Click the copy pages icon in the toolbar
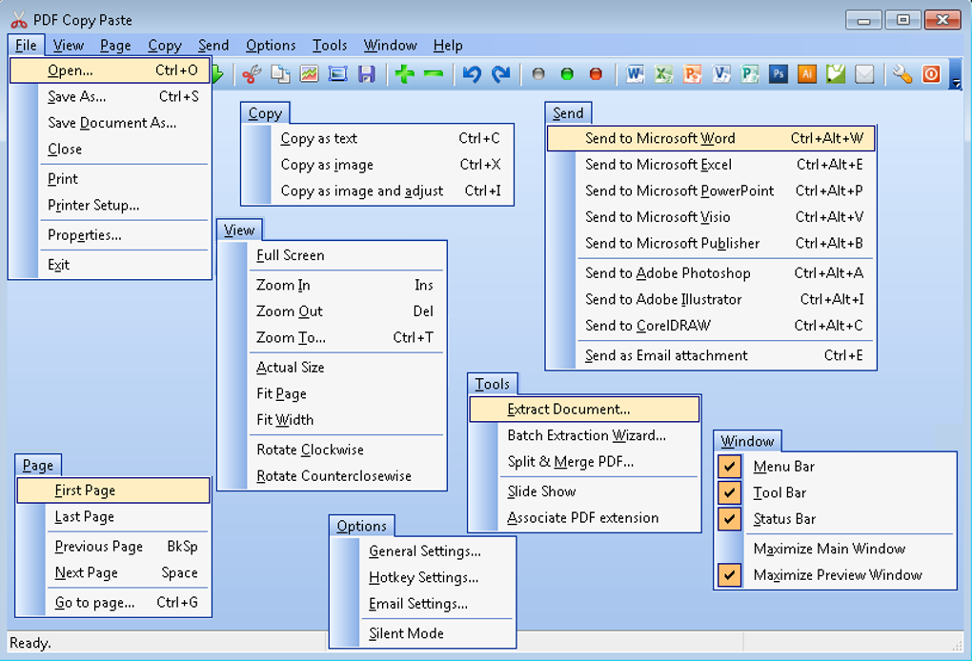 pos(281,74)
